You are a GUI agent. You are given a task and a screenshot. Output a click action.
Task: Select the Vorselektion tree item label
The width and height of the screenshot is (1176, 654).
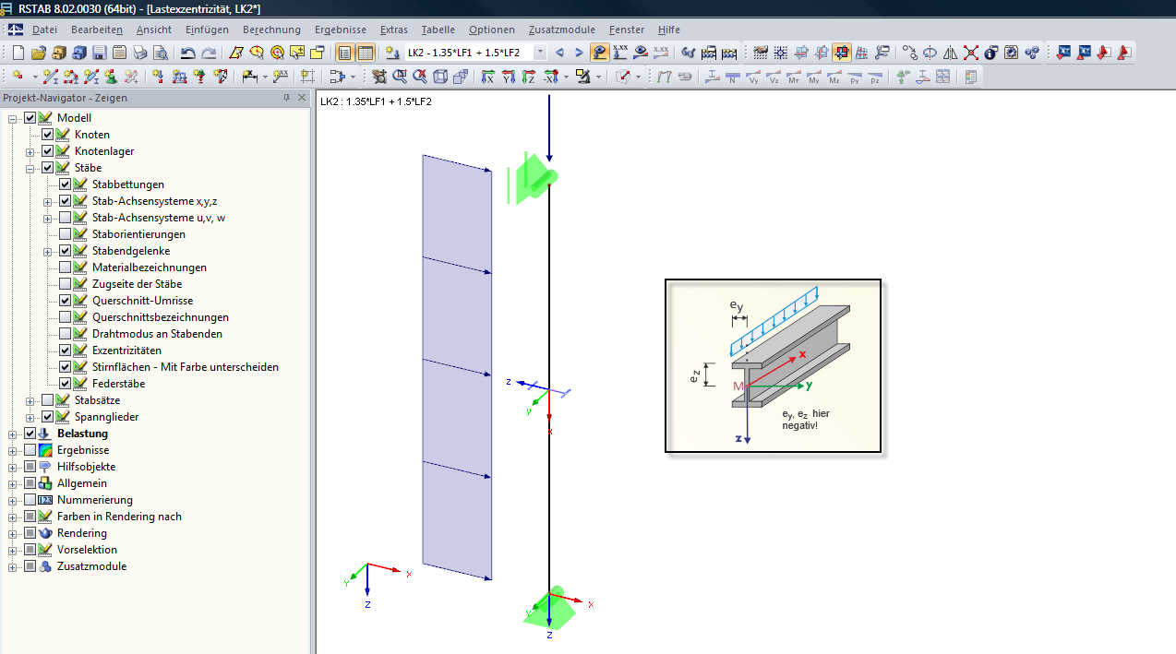coord(87,550)
